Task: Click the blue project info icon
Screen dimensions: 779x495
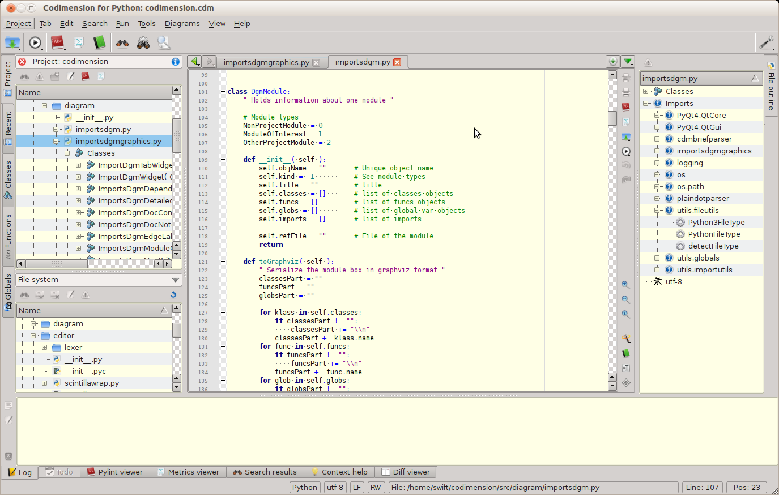Action: coord(175,61)
